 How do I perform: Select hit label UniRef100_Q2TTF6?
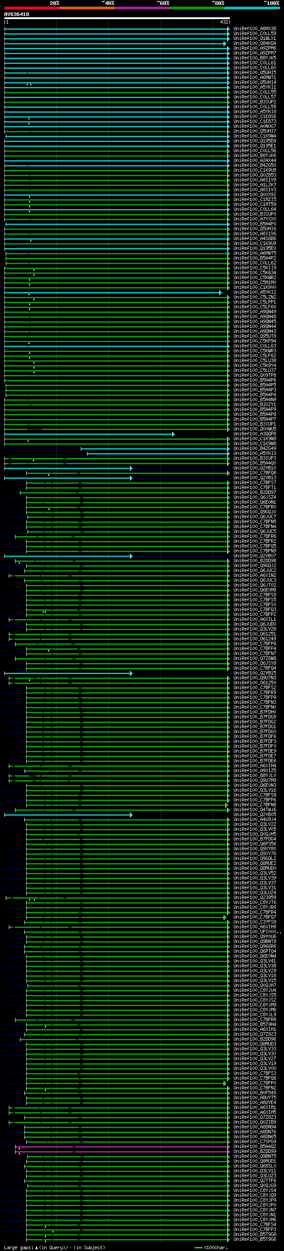254,1180
